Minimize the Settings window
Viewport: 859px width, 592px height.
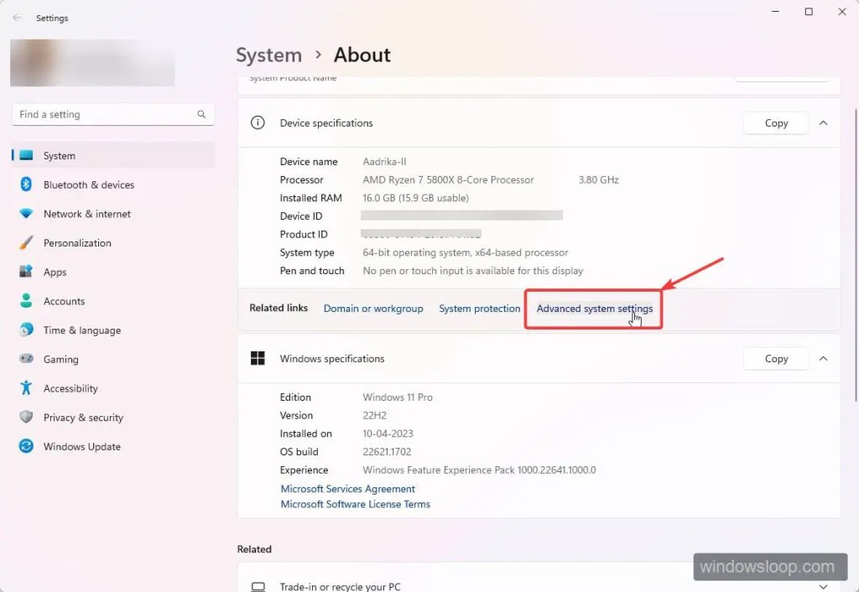[x=775, y=12]
